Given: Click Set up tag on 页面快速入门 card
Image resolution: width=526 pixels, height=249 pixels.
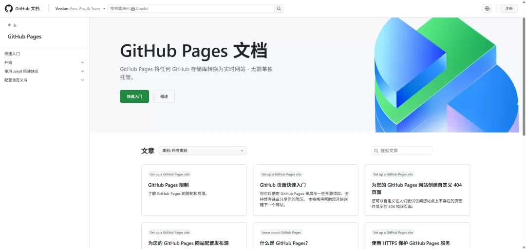Looking at the screenshot, I should point(281,174).
